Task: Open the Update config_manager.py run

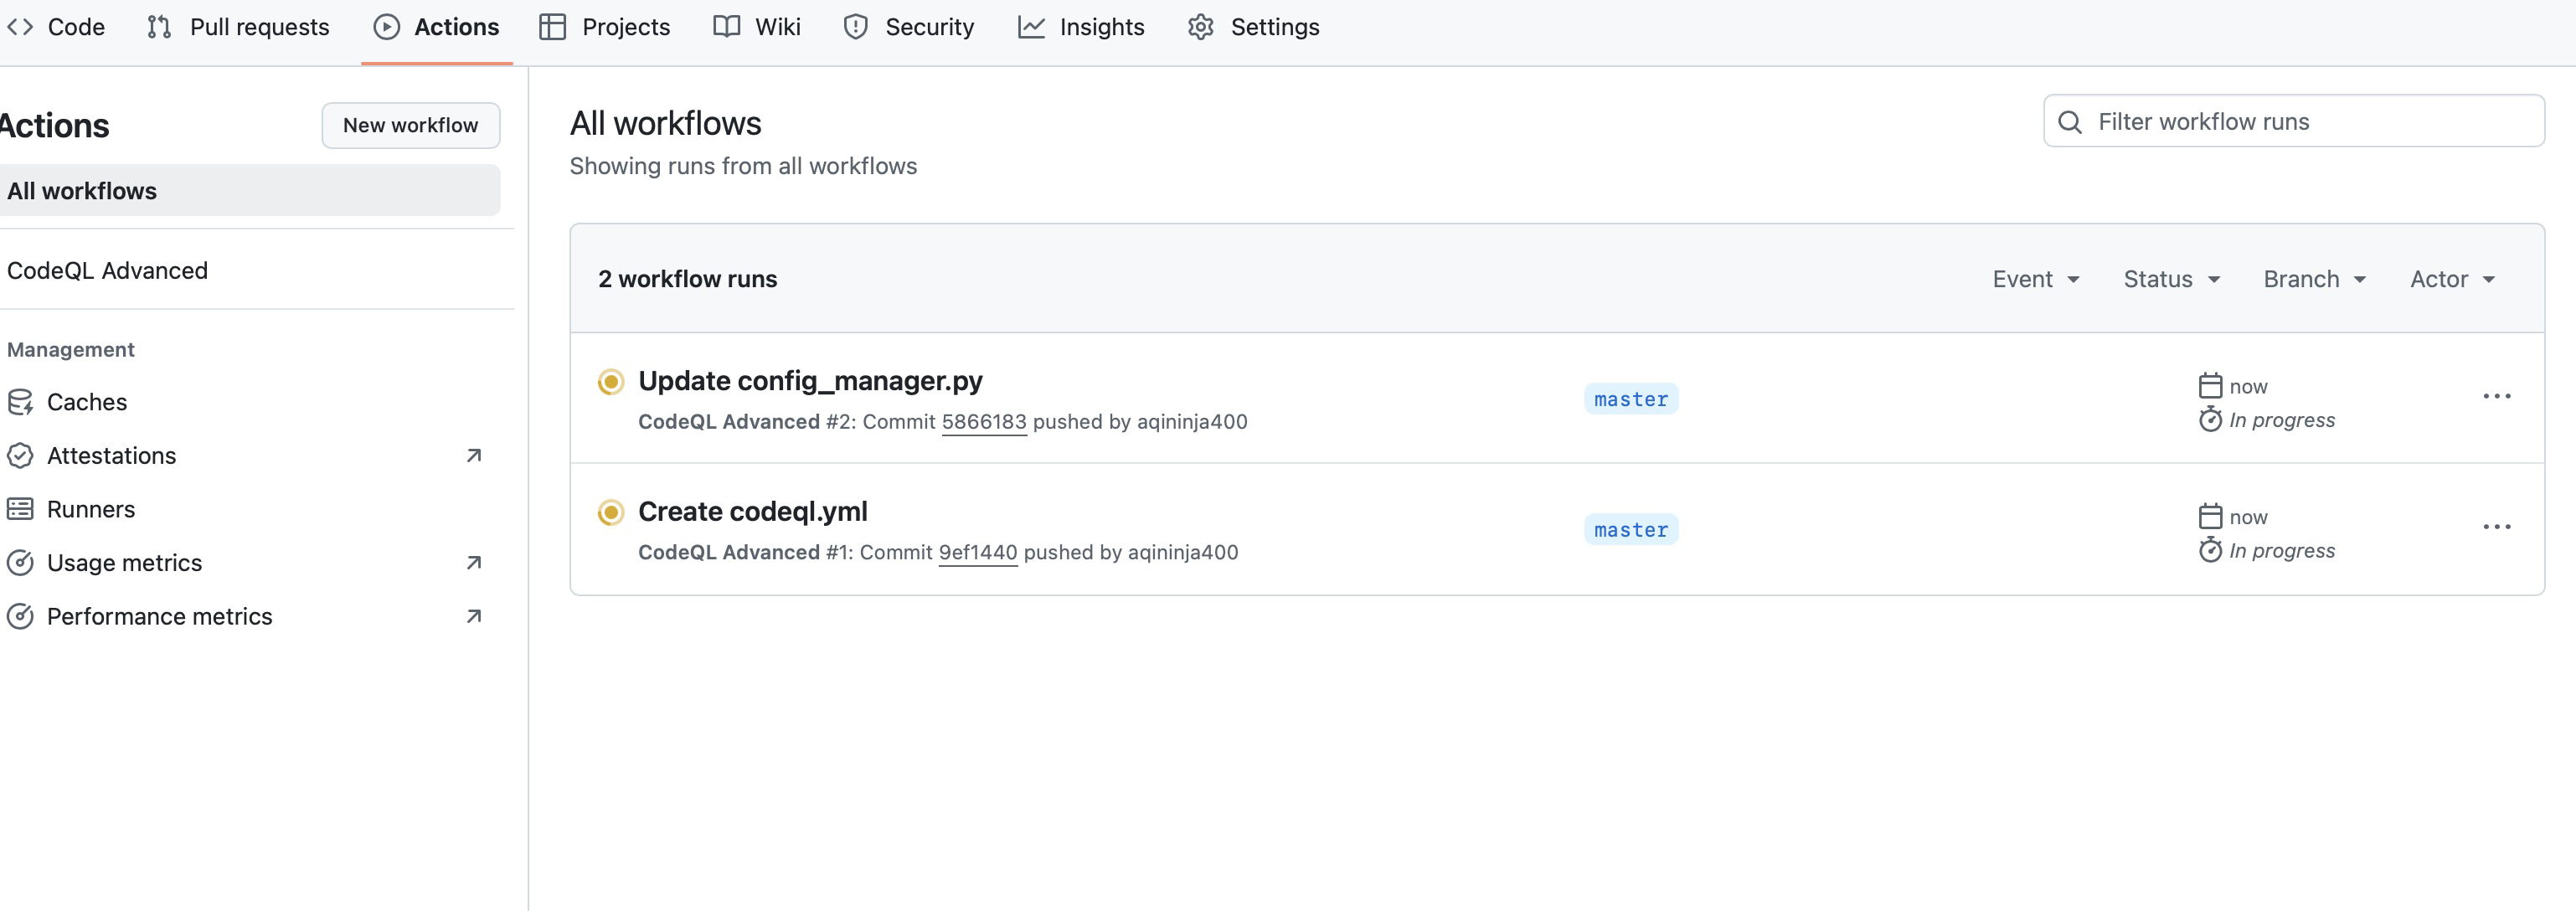Action: [x=810, y=380]
